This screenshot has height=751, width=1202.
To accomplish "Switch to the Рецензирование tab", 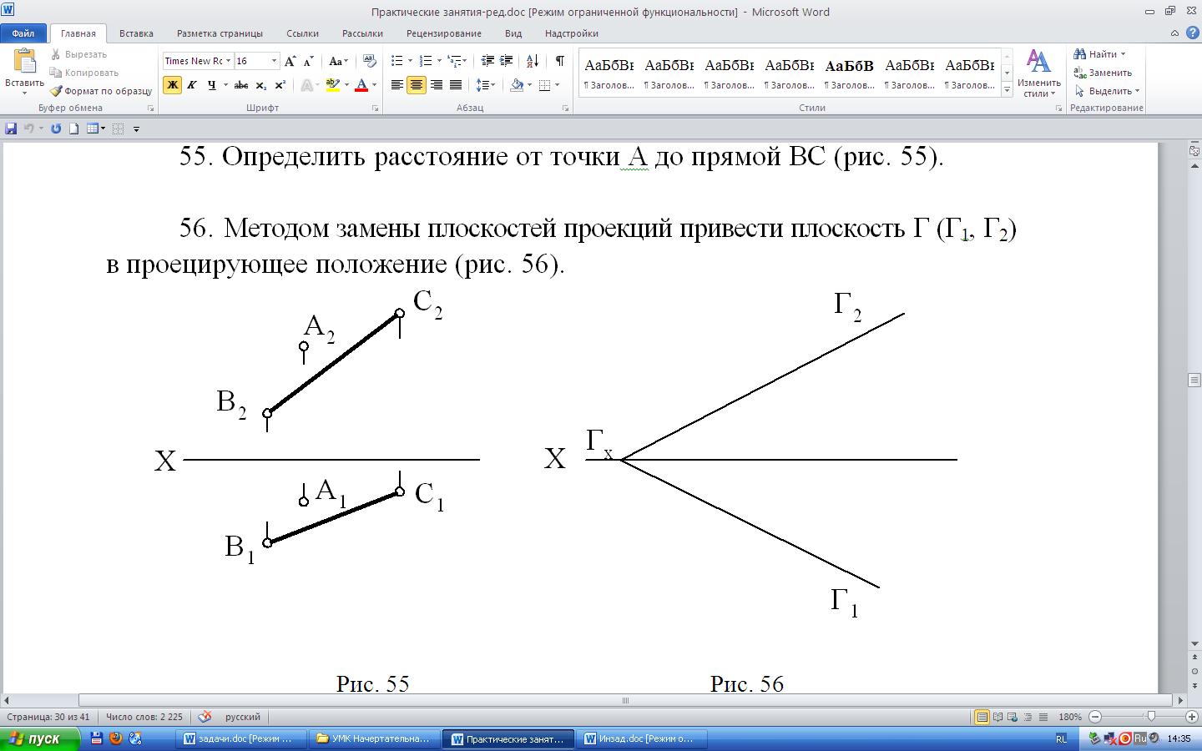I will (x=444, y=33).
